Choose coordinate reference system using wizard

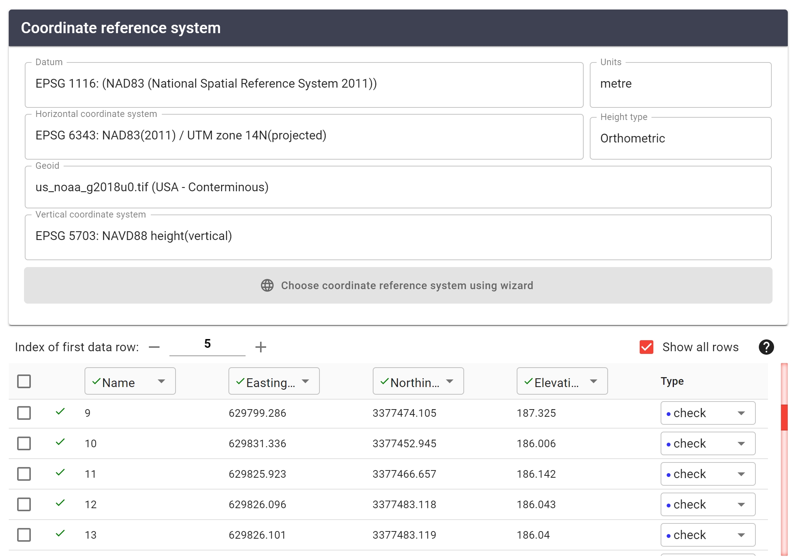(x=398, y=285)
